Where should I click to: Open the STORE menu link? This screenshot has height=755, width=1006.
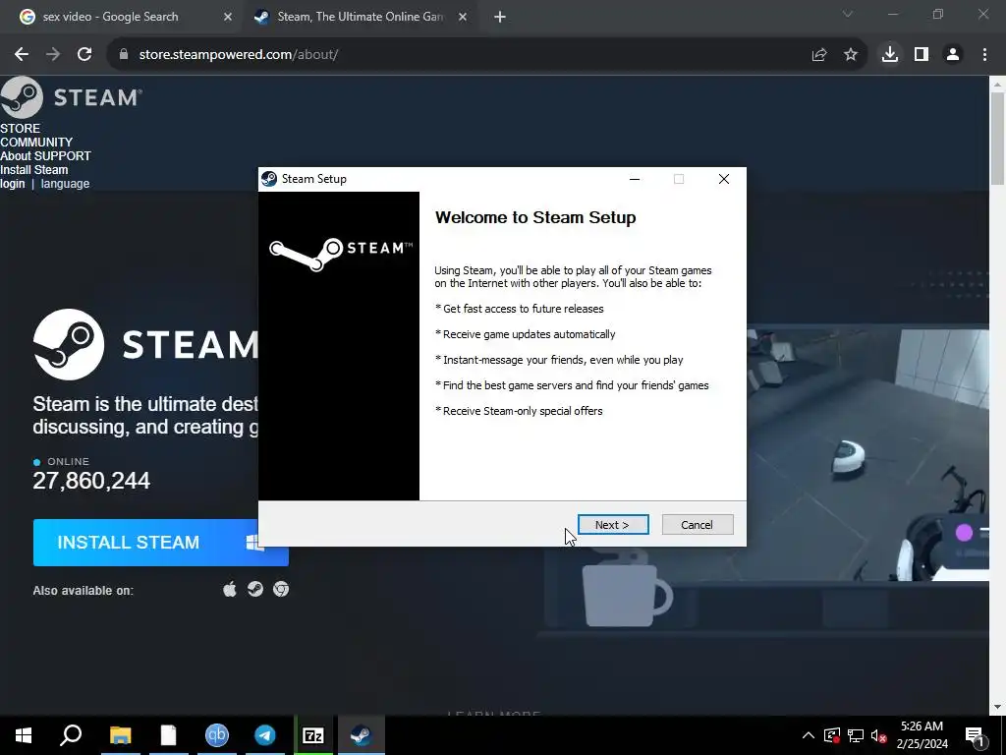click(x=20, y=129)
